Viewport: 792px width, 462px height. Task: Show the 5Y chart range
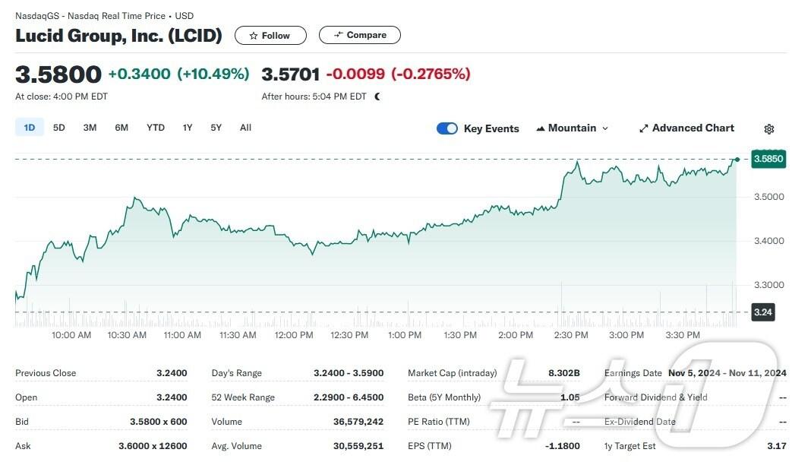tap(216, 128)
